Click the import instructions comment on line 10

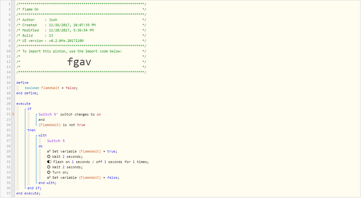click(81, 51)
